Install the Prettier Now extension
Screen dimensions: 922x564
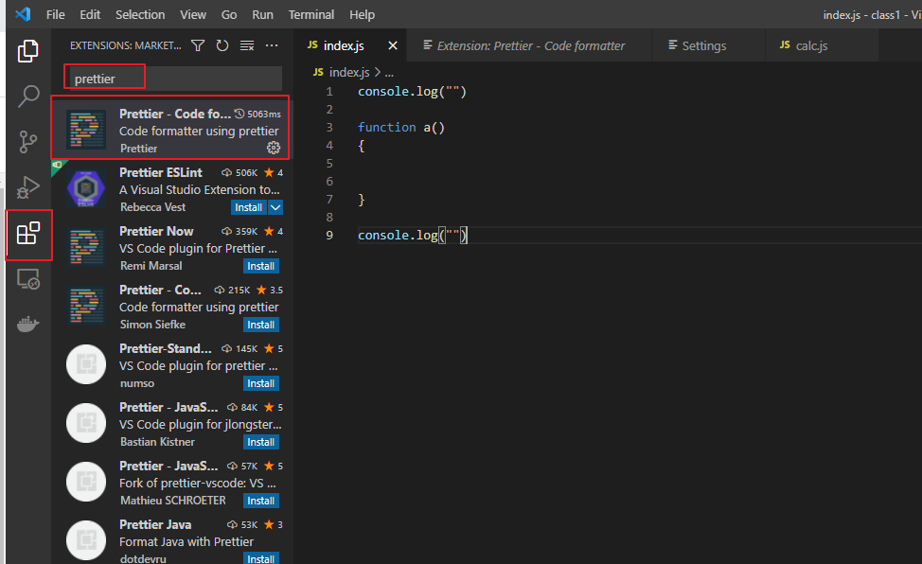261,266
